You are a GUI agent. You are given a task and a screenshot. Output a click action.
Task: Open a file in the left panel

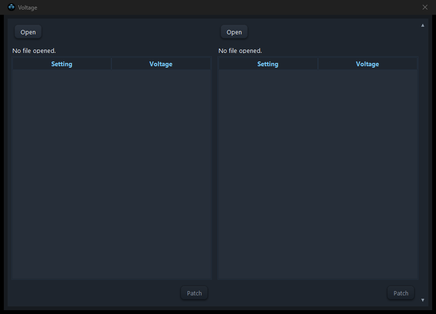coord(28,32)
